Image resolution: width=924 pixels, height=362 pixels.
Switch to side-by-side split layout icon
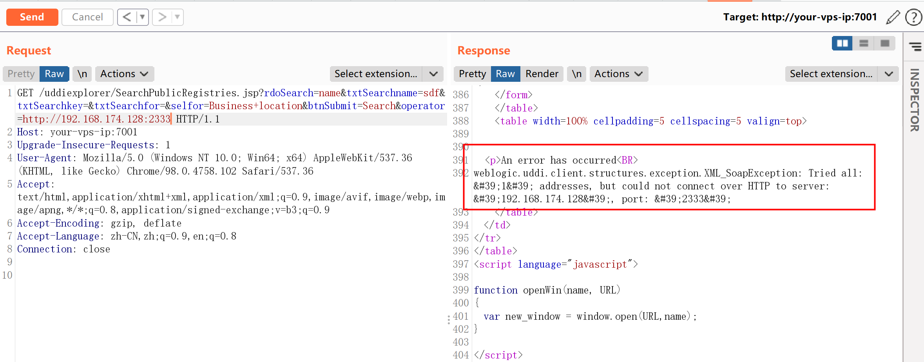[842, 43]
